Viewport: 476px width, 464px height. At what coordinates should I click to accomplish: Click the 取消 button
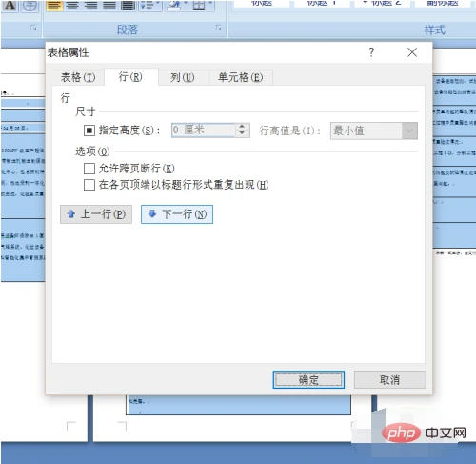click(x=390, y=380)
